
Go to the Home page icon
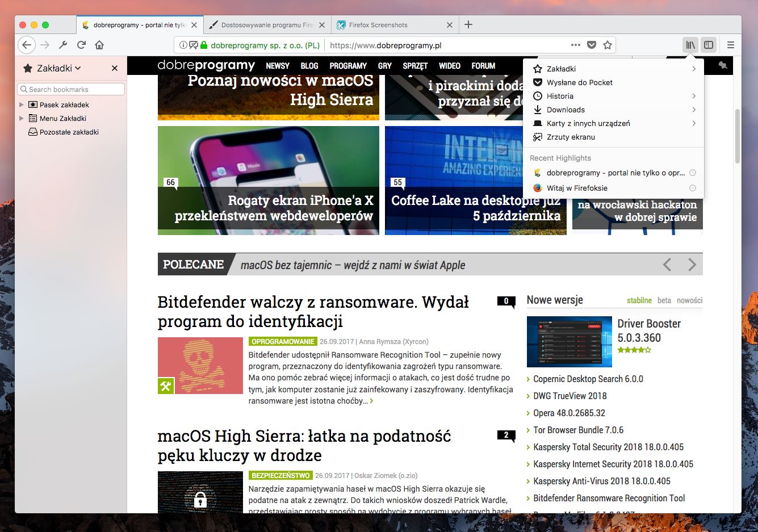[x=99, y=45]
